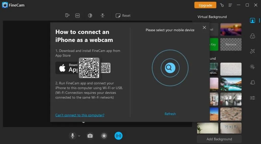Select the green Key background option
Screen dimensions: 261x144
point(214,44)
